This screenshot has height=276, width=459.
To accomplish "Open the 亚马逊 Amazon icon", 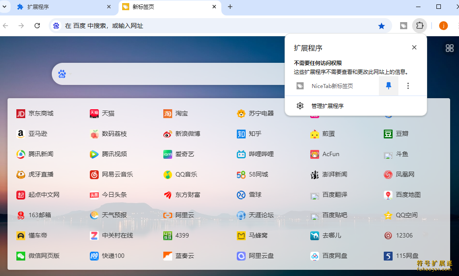I will (x=20, y=134).
